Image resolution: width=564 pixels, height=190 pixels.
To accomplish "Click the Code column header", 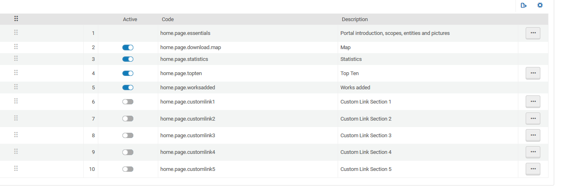I will [x=168, y=19].
